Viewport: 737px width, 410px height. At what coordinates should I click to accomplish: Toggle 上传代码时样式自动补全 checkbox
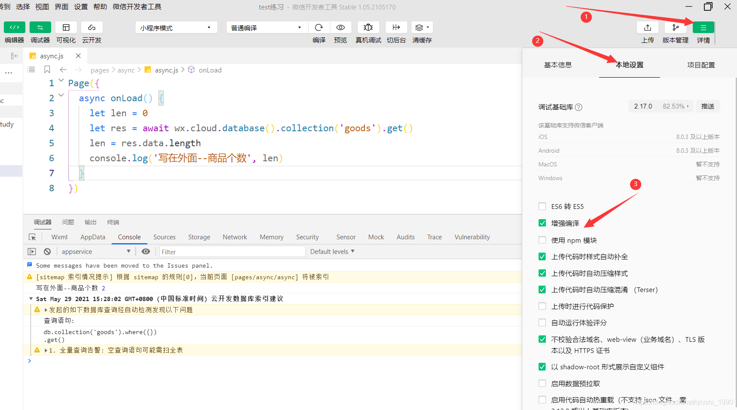[542, 256]
